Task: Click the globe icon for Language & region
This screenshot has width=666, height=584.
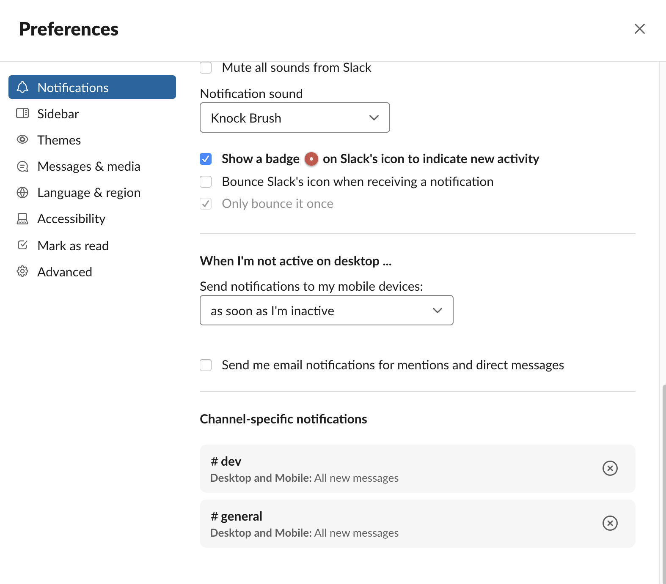Action: [x=22, y=193]
